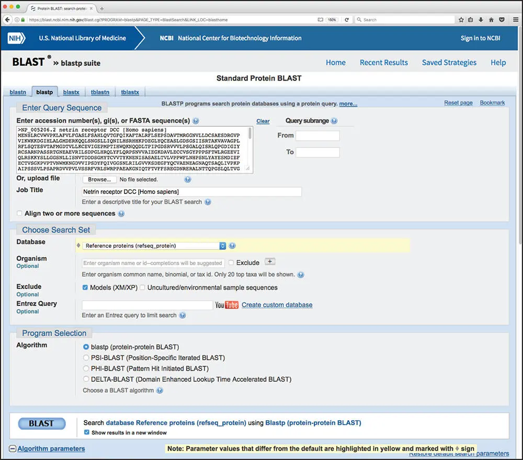The image size is (523, 460).
Task: Check Uncultured/environmental sample sequences
Action: 142,287
